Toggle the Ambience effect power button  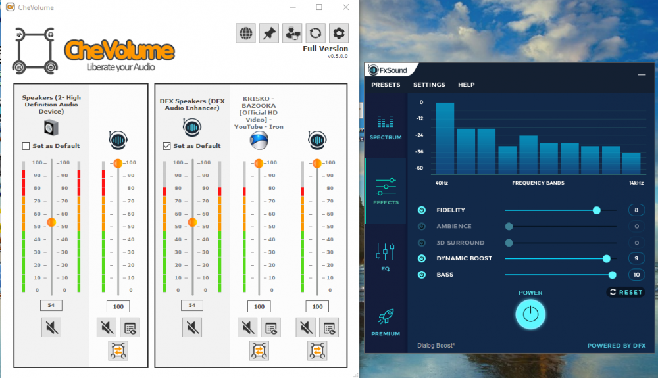tap(422, 226)
